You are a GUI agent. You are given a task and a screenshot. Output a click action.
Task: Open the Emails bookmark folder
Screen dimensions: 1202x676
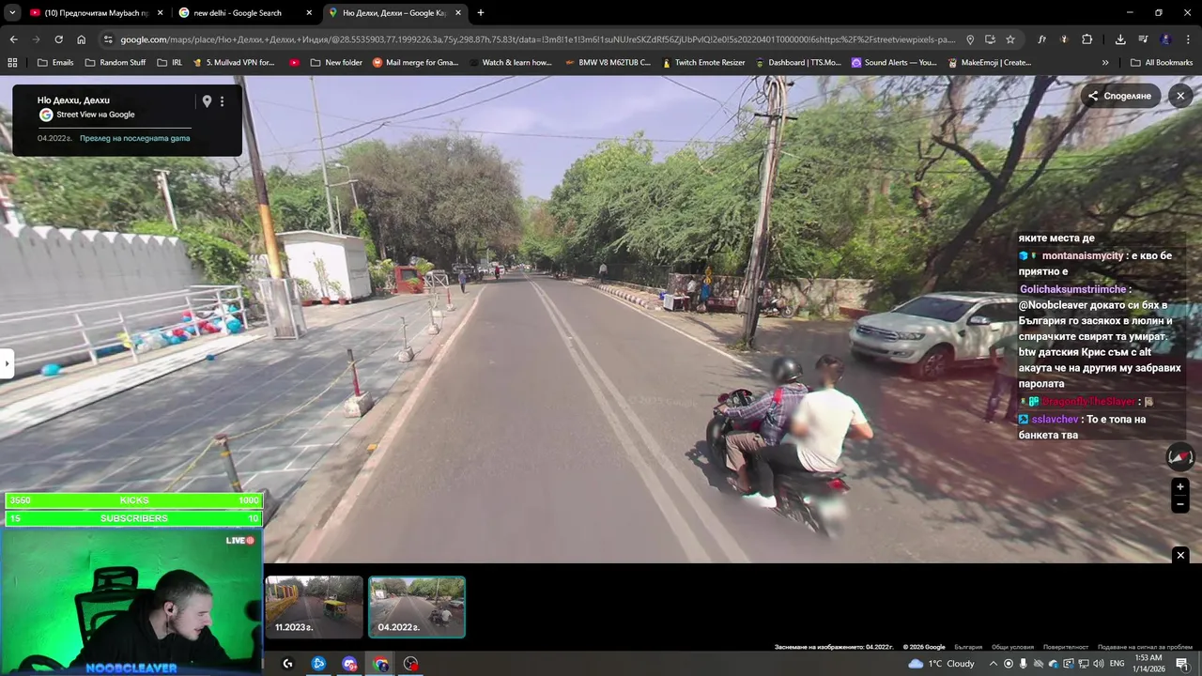54,63
